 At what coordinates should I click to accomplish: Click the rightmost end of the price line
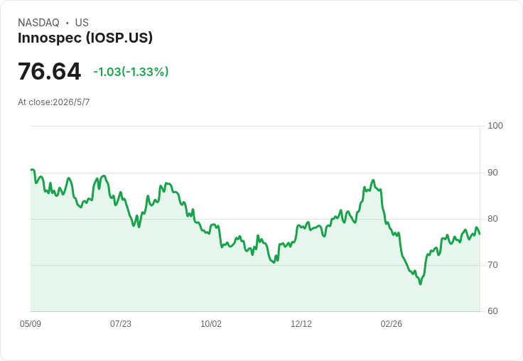point(480,234)
